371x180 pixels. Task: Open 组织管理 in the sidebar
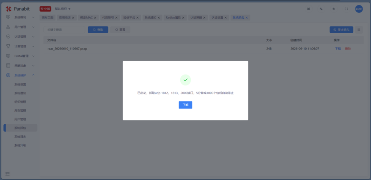coord(20,102)
